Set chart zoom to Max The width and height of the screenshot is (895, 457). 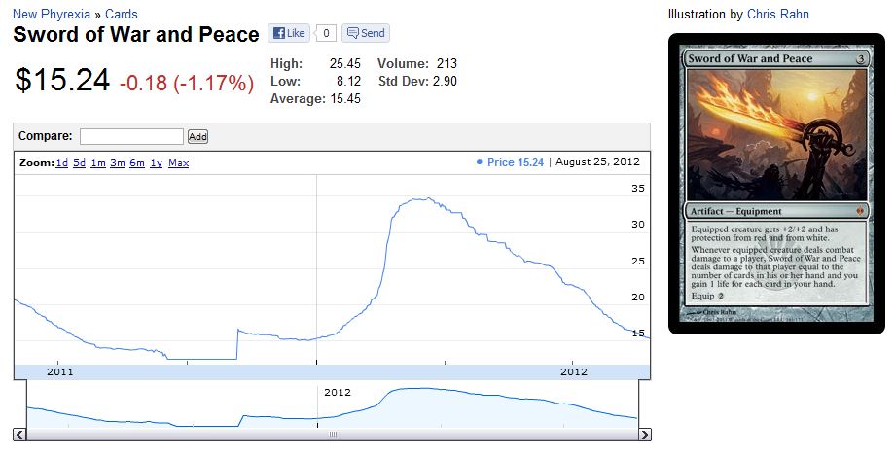[178, 163]
